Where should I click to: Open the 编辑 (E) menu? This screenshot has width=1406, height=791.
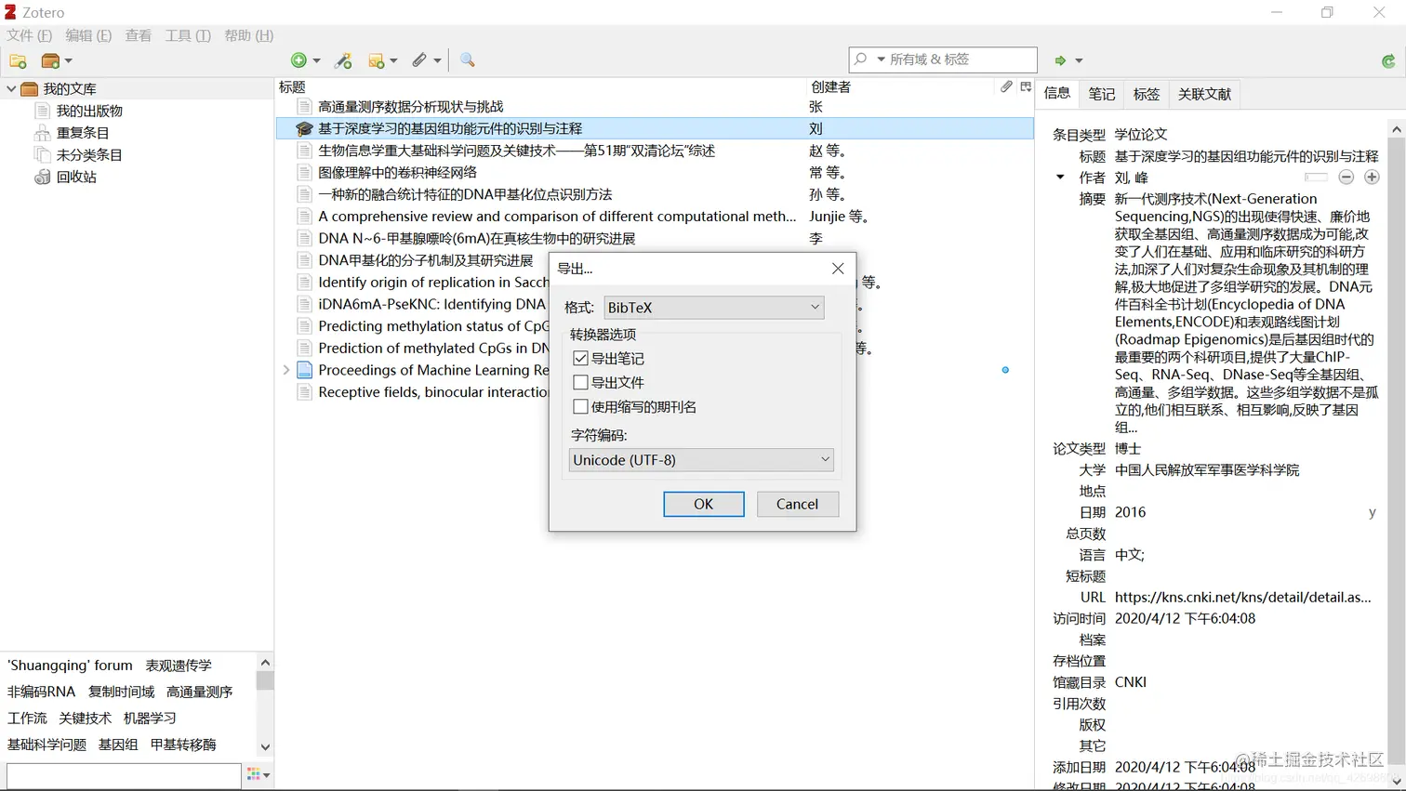pyautogui.click(x=88, y=35)
